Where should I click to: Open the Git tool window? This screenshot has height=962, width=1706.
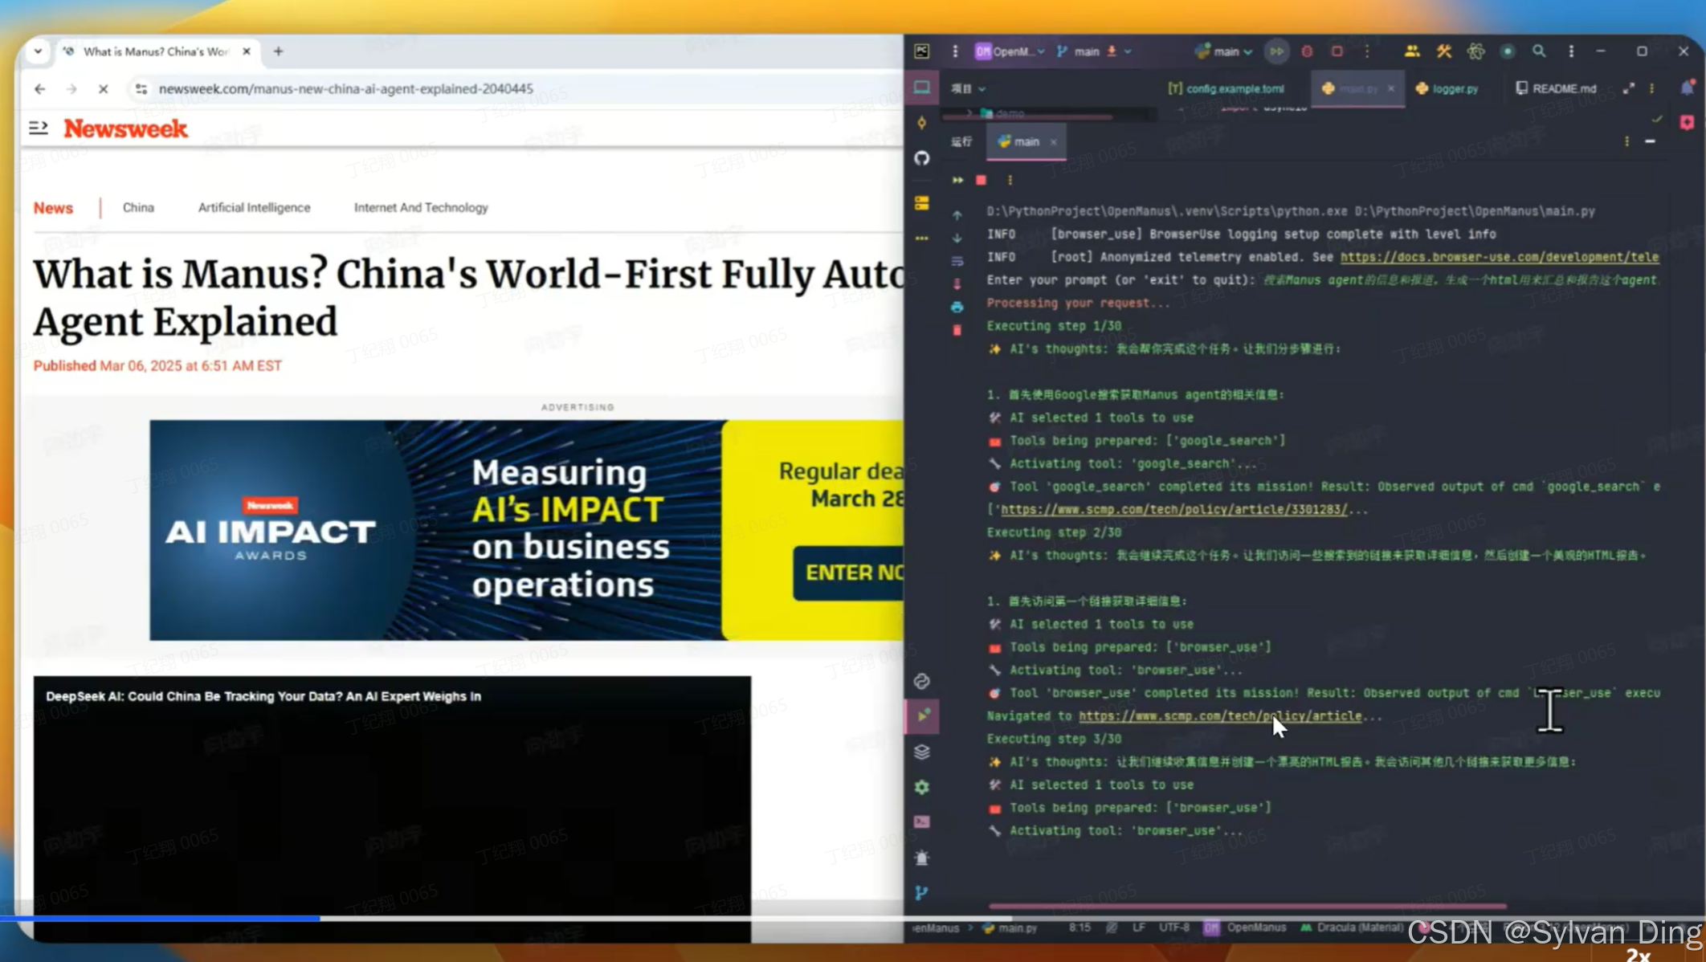tap(922, 892)
